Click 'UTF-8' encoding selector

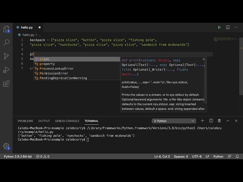point(197,157)
